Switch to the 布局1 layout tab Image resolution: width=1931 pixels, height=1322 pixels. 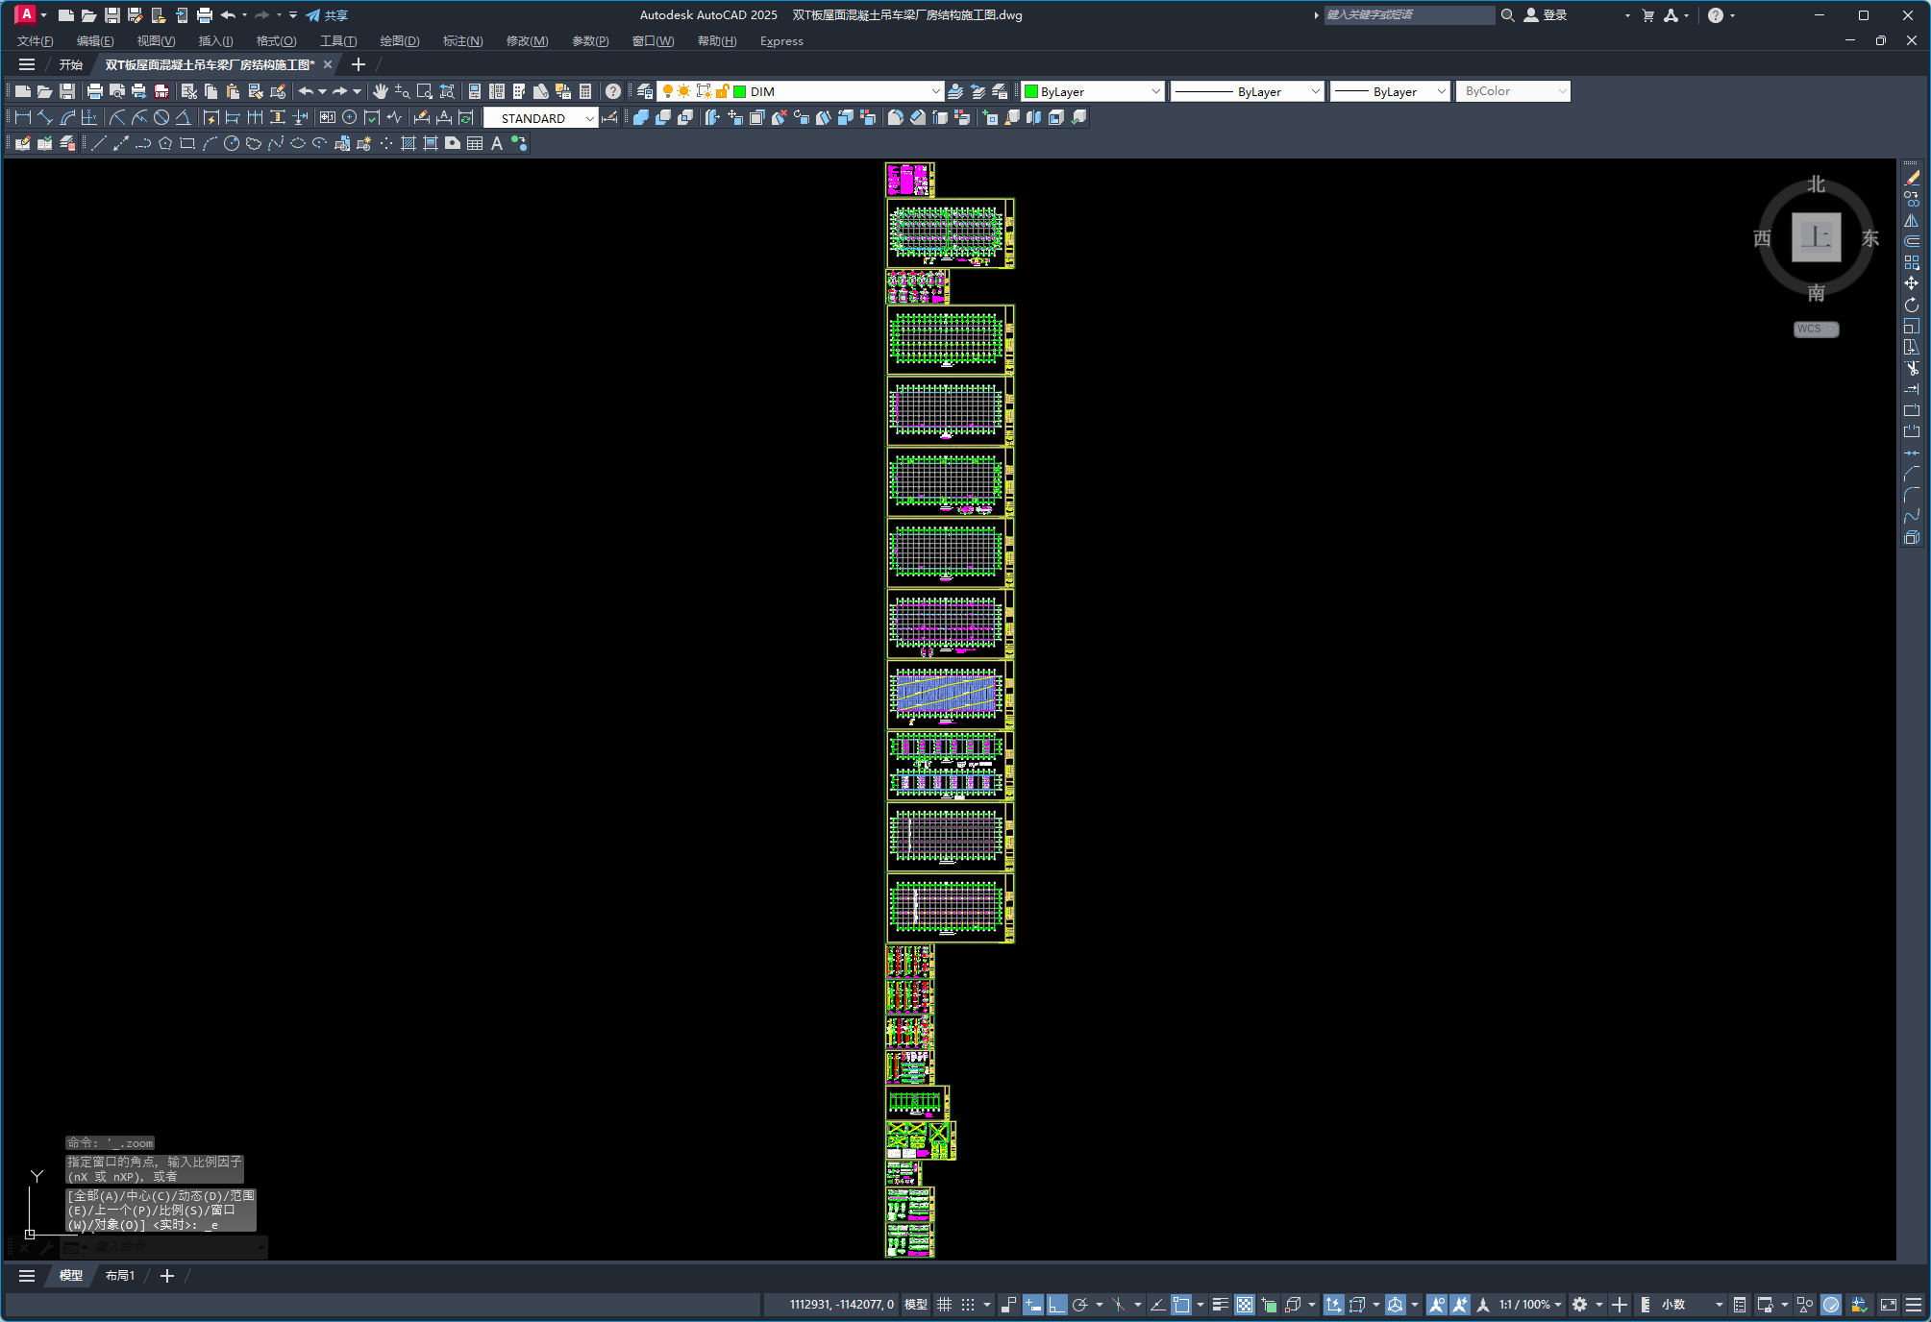coord(120,1276)
